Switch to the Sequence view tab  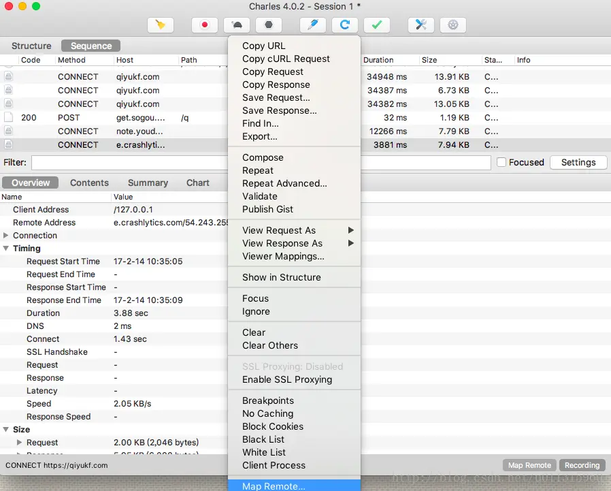point(90,46)
